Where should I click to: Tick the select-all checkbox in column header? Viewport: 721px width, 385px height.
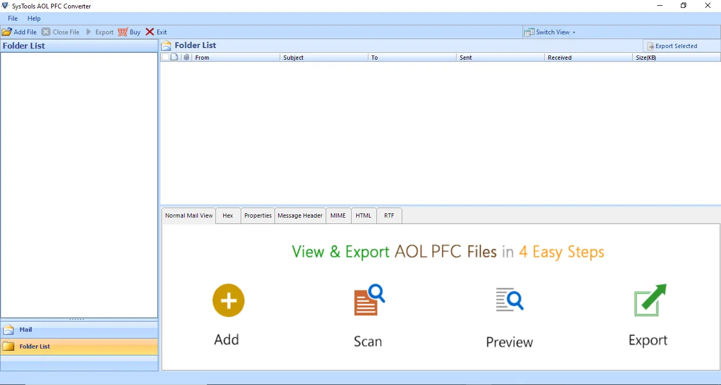(165, 57)
